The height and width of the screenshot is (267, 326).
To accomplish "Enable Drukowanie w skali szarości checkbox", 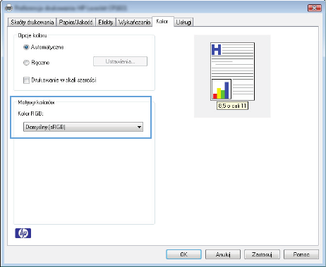I will pos(26,80).
